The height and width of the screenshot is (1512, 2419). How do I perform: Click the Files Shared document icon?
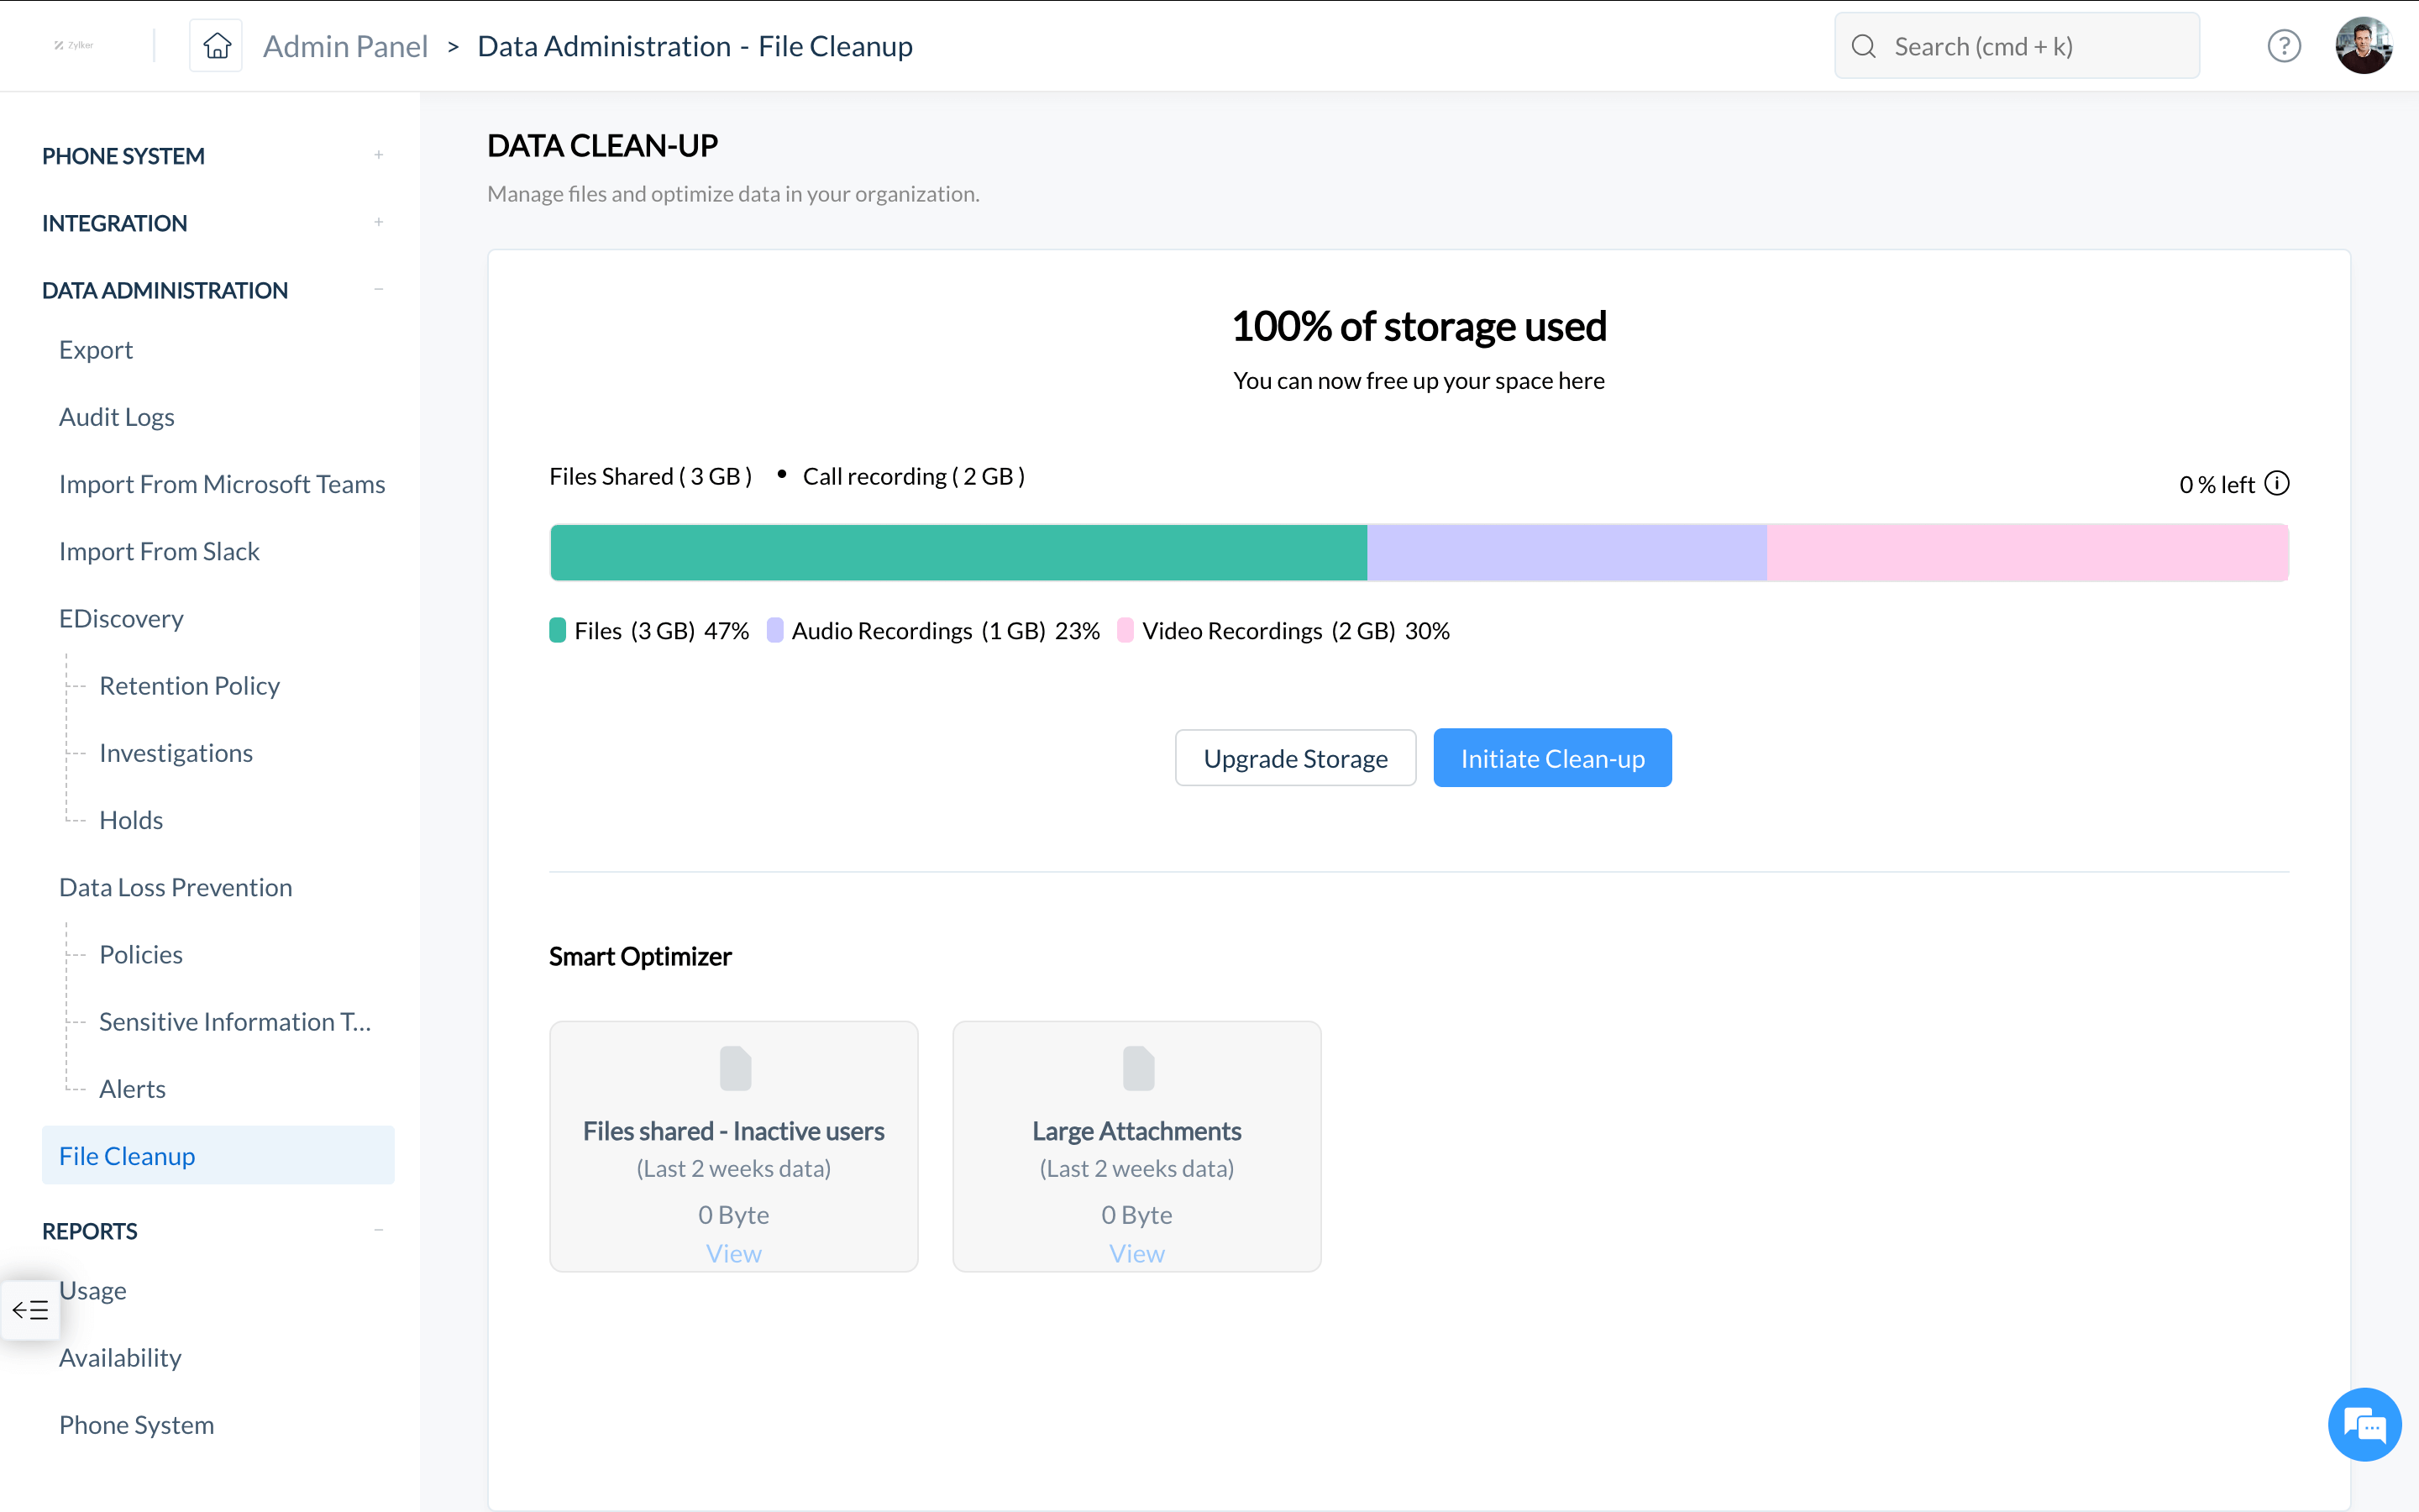pyautogui.click(x=733, y=1068)
